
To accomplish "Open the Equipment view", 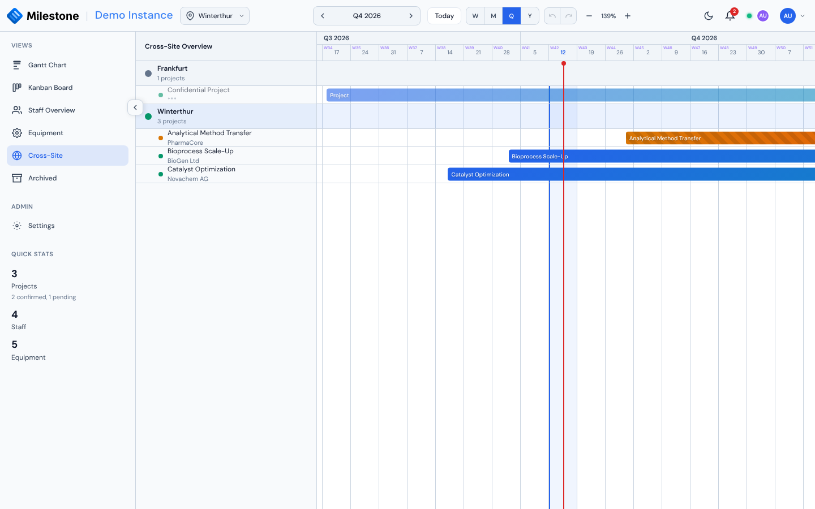I will tap(67, 133).
